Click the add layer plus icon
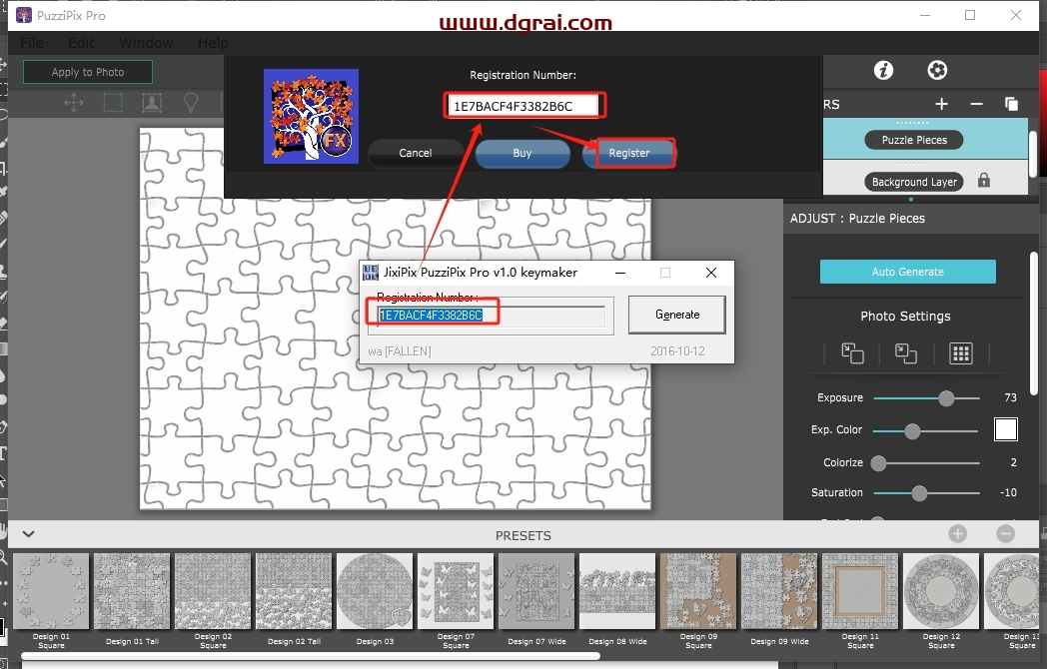 tap(941, 104)
